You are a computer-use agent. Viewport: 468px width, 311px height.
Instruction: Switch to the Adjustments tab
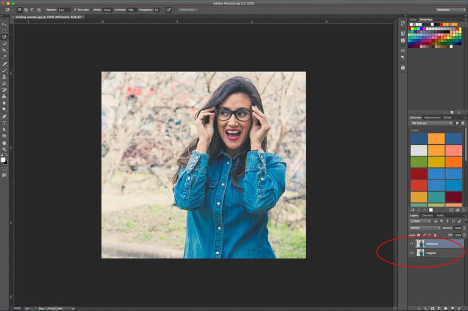click(432, 117)
